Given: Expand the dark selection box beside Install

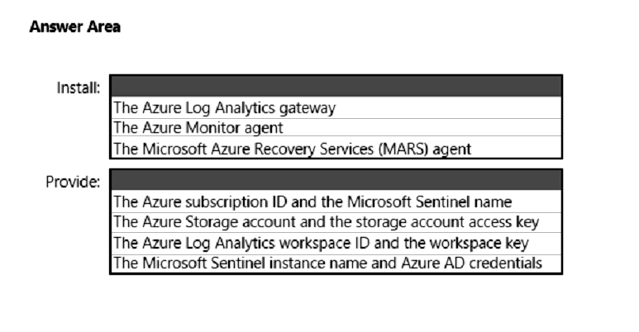Looking at the screenshot, I should point(336,87).
